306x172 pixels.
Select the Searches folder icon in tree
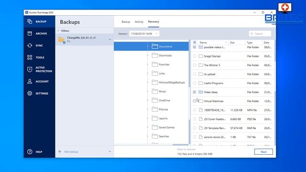[x=155, y=136]
